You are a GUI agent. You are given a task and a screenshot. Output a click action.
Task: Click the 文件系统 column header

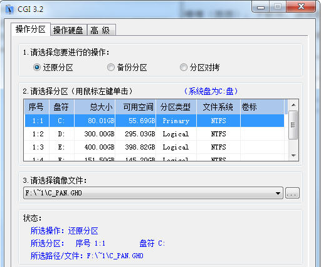[218, 107]
